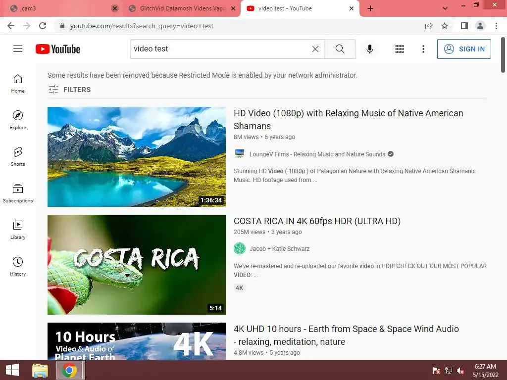Viewport: 507px width, 380px height.
Task: Reload the page
Action: [x=43, y=26]
